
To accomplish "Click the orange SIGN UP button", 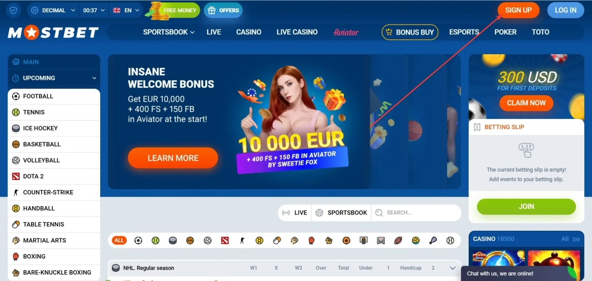I will click(518, 10).
